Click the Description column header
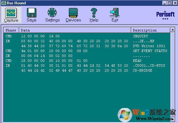The height and width of the screenshot is (123, 178). coord(150,30)
